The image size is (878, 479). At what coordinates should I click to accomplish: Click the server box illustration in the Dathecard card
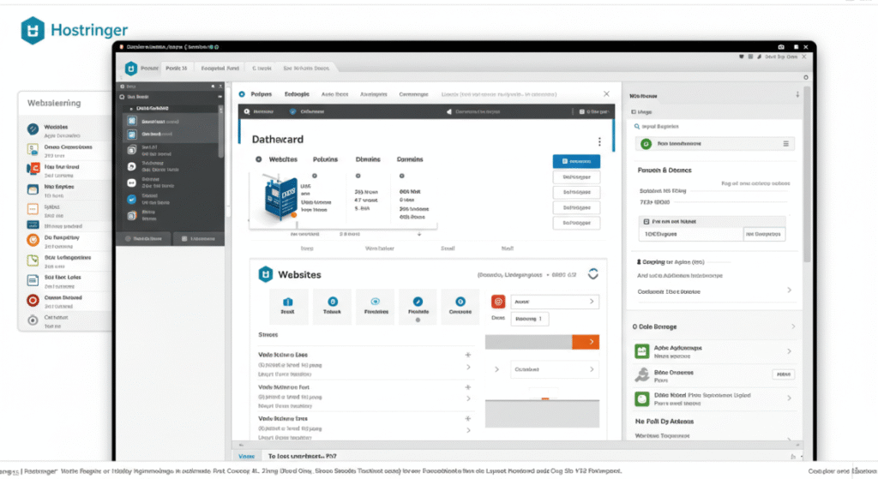coord(280,198)
